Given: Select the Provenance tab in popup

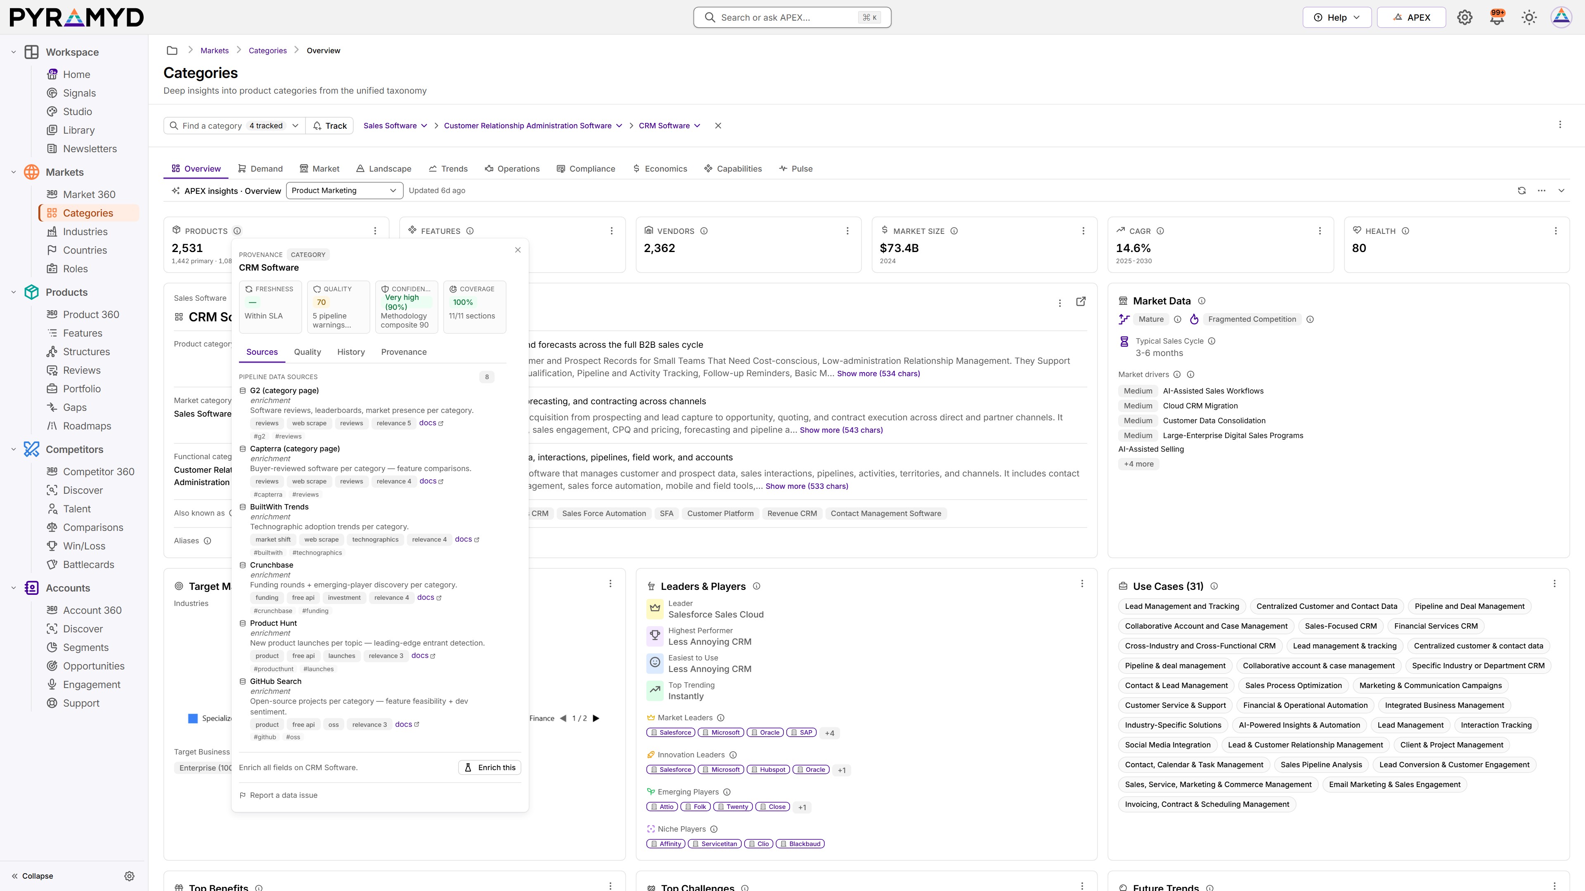Looking at the screenshot, I should click(x=404, y=352).
